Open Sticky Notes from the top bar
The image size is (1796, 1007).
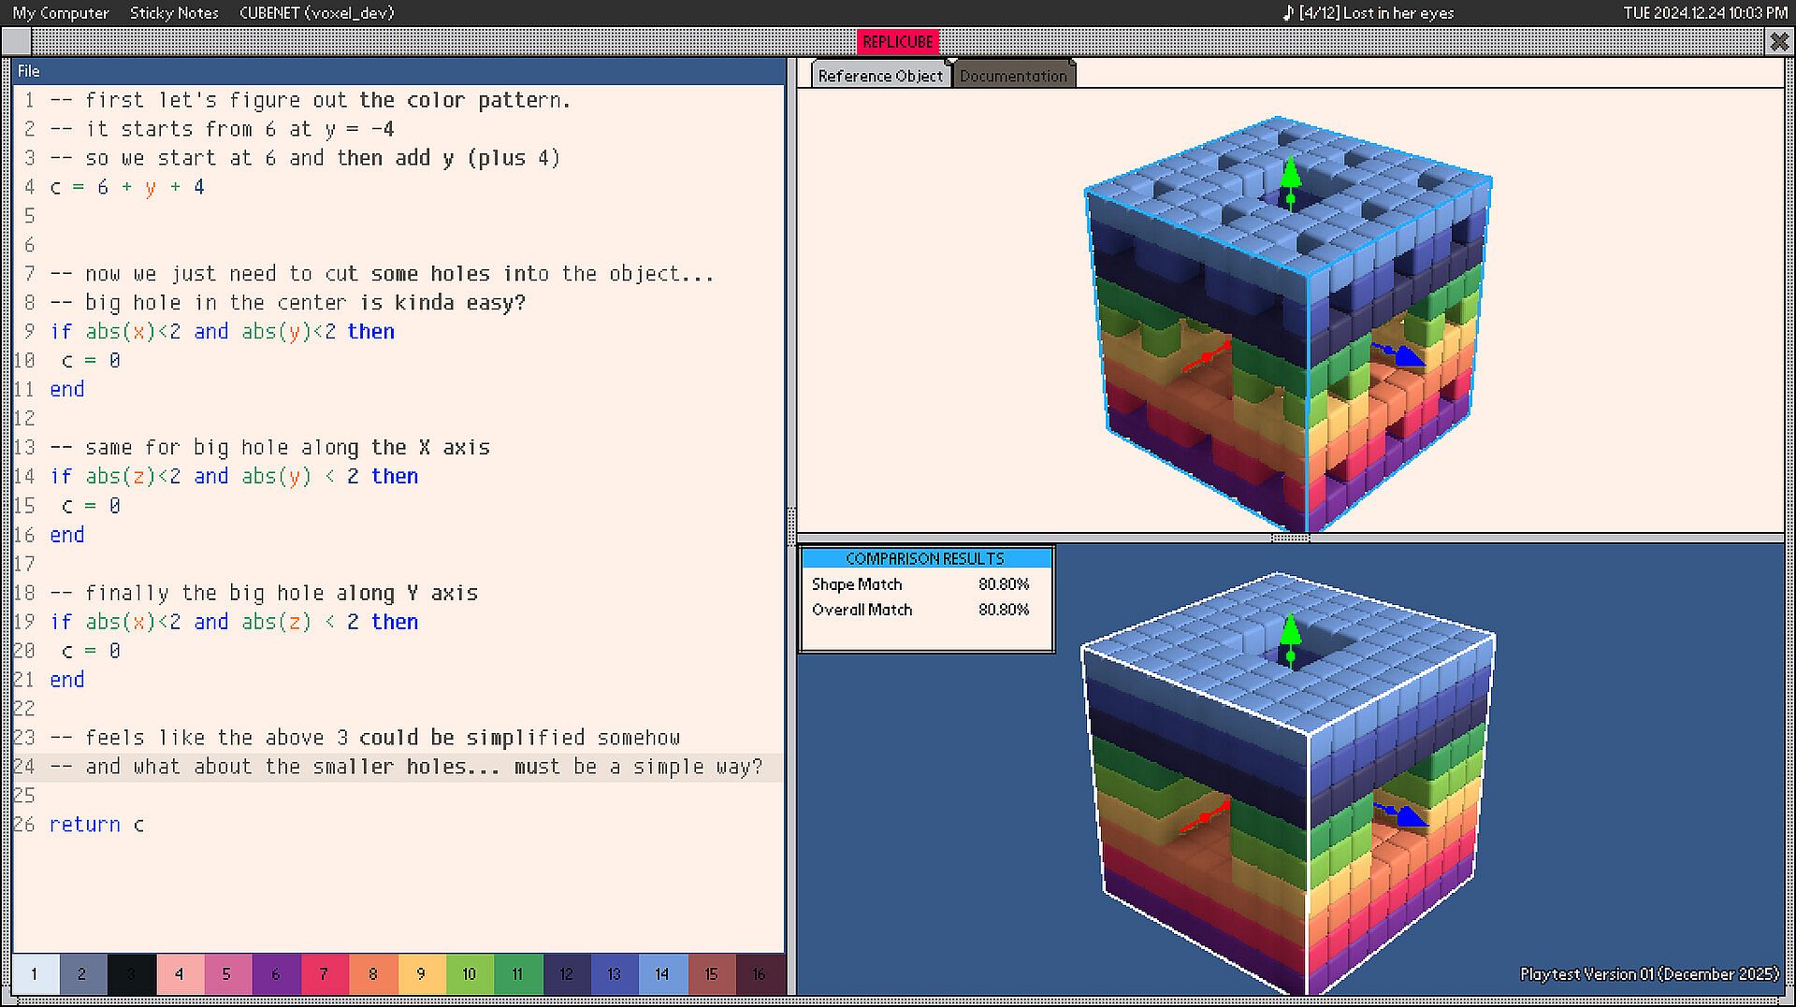[x=174, y=13]
